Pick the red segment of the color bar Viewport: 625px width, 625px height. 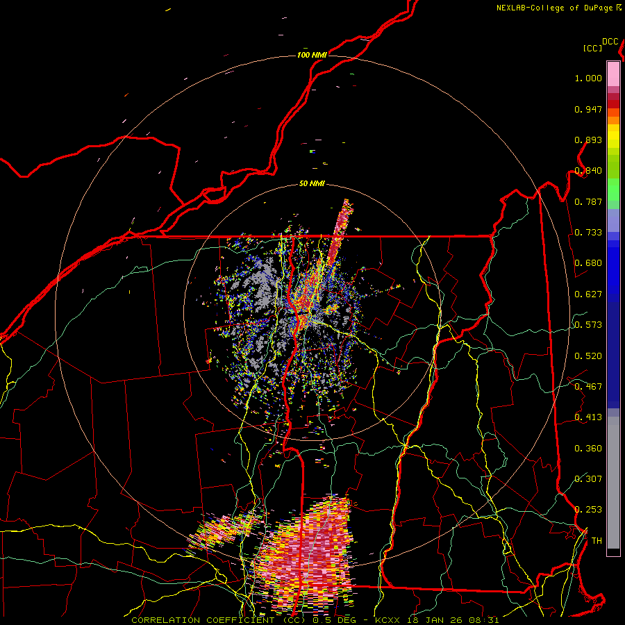click(613, 104)
